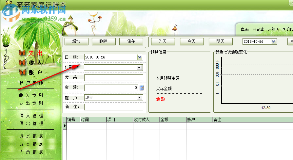293x160 pixels.
Task: Click the 实际金额 label
Action: [164, 88]
